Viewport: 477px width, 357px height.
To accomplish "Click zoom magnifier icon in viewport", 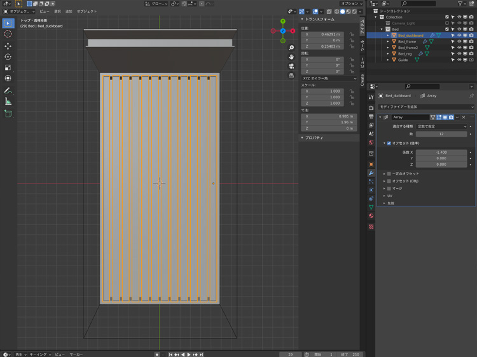I will (x=291, y=48).
